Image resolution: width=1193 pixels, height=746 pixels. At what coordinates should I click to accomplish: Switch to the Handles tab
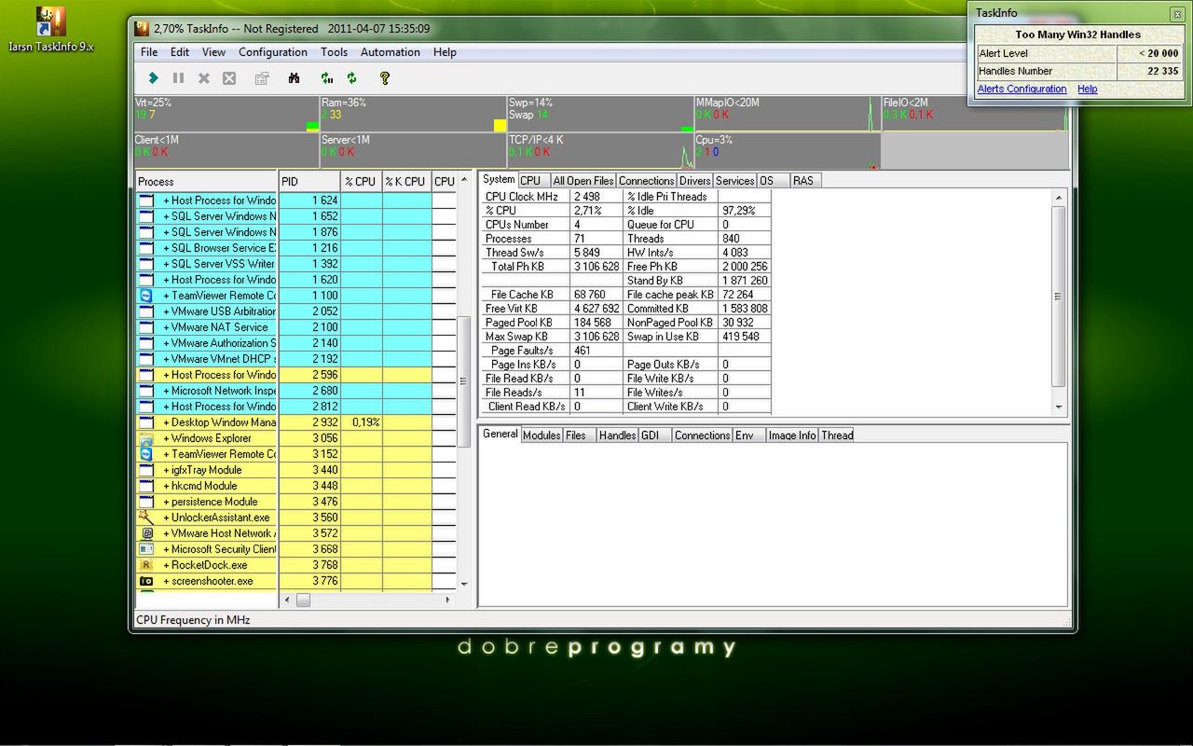pyautogui.click(x=617, y=435)
